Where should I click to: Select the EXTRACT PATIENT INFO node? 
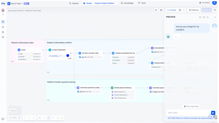click(90, 55)
